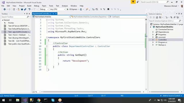Click the New Project toolbar icon

(x=14, y=9)
